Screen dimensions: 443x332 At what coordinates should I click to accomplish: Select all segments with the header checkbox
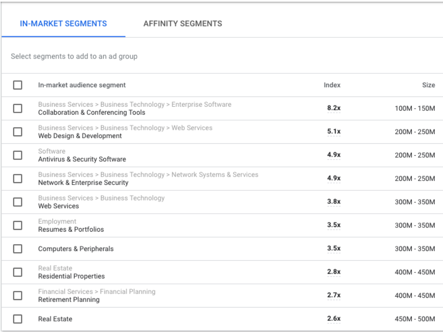point(18,85)
